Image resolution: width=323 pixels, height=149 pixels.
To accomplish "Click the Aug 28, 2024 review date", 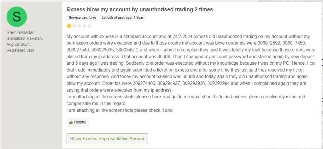I will (19, 44).
